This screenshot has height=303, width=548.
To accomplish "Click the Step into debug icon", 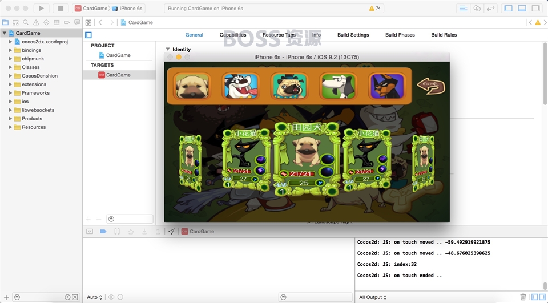I will [144, 231].
